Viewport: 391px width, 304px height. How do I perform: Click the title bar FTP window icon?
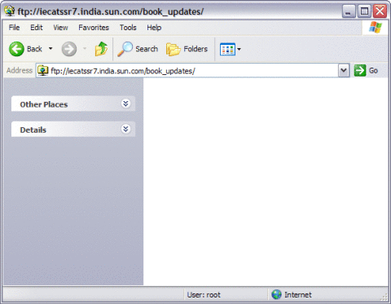click(10, 11)
